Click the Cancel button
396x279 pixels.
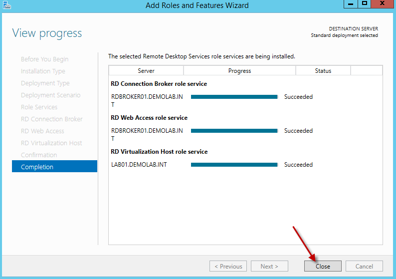pos(364,266)
